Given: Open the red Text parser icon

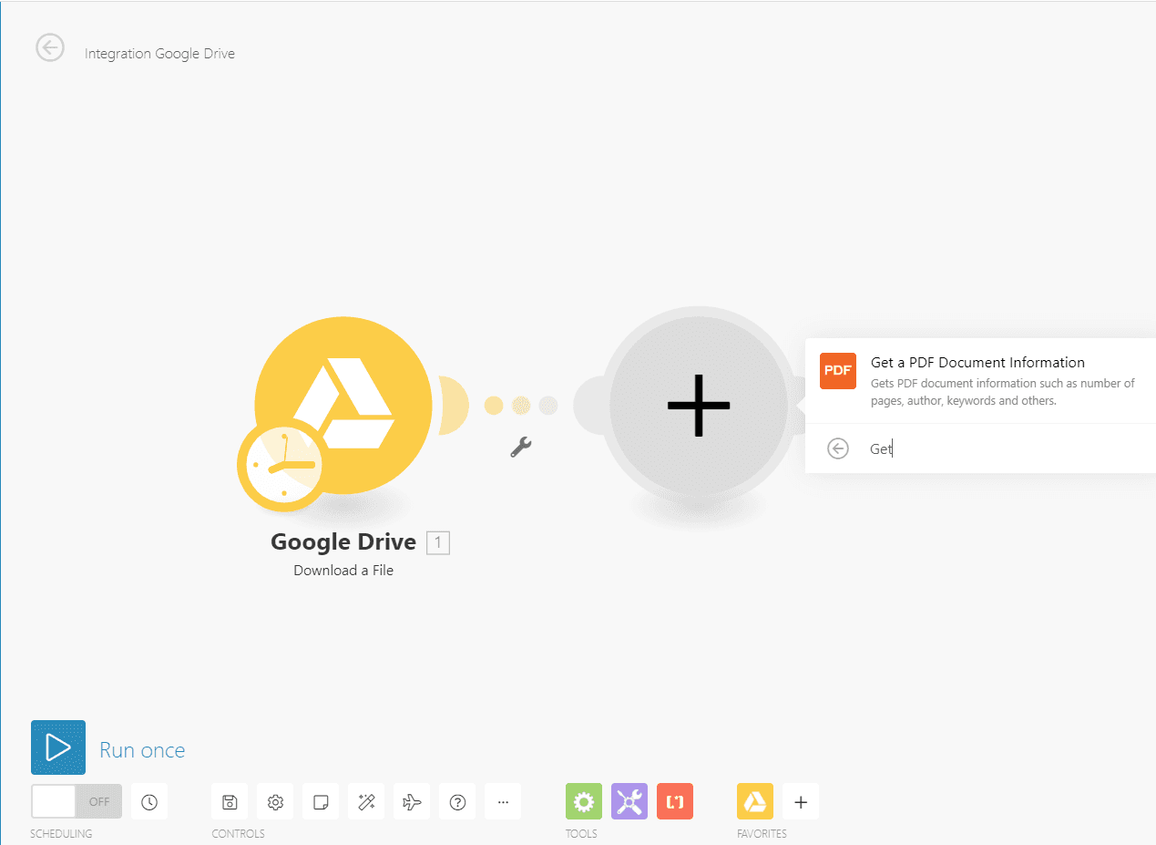Looking at the screenshot, I should point(675,802).
